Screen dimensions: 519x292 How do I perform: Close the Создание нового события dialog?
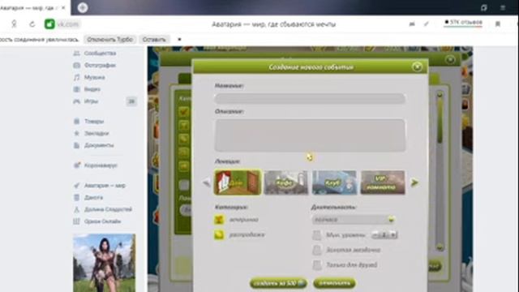(417, 67)
